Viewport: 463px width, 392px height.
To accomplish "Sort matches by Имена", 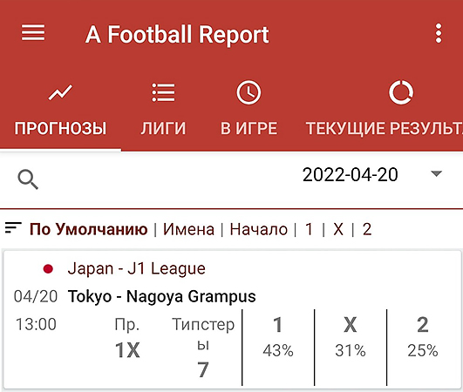I will [x=188, y=229].
